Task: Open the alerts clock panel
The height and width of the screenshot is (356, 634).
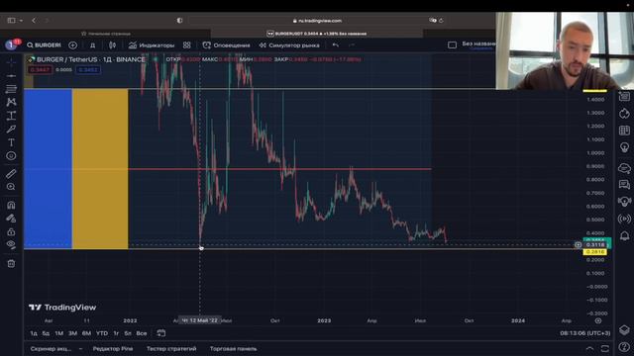Action: click(624, 114)
